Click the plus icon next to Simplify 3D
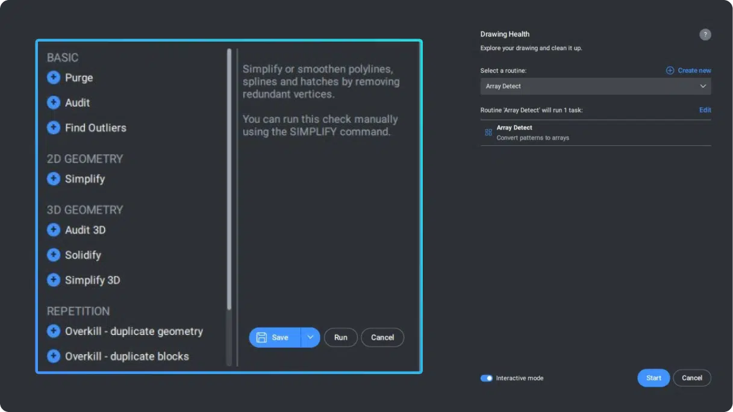 pos(54,280)
